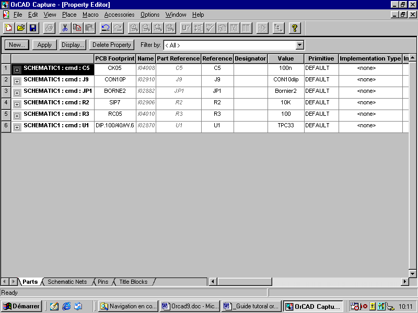The image size is (418, 313).
Task: Click the vertical scrollbar down arrow
Action: tap(412, 273)
